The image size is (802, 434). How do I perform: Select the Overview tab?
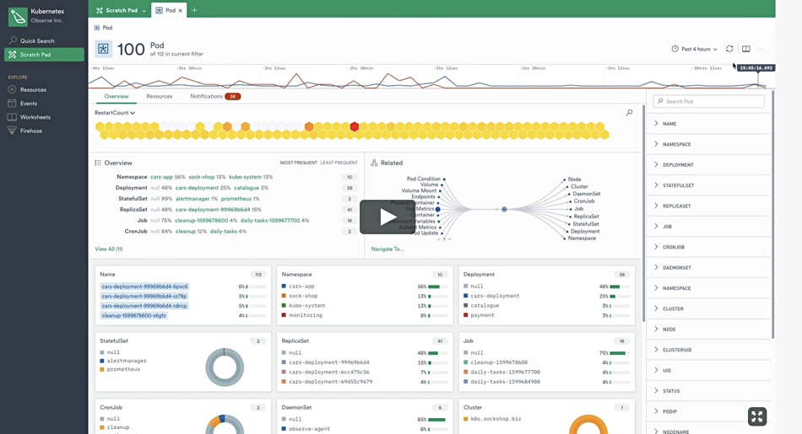point(117,96)
